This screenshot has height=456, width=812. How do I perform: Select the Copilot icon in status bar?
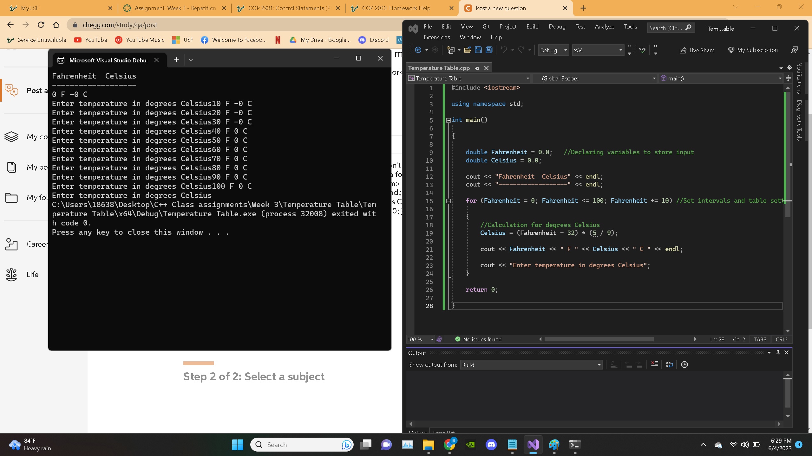[439, 339]
